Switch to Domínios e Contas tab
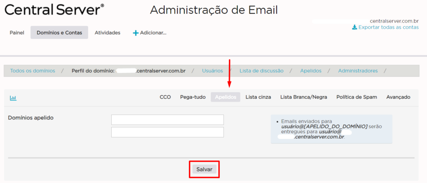The image size is (427, 183). (59, 33)
